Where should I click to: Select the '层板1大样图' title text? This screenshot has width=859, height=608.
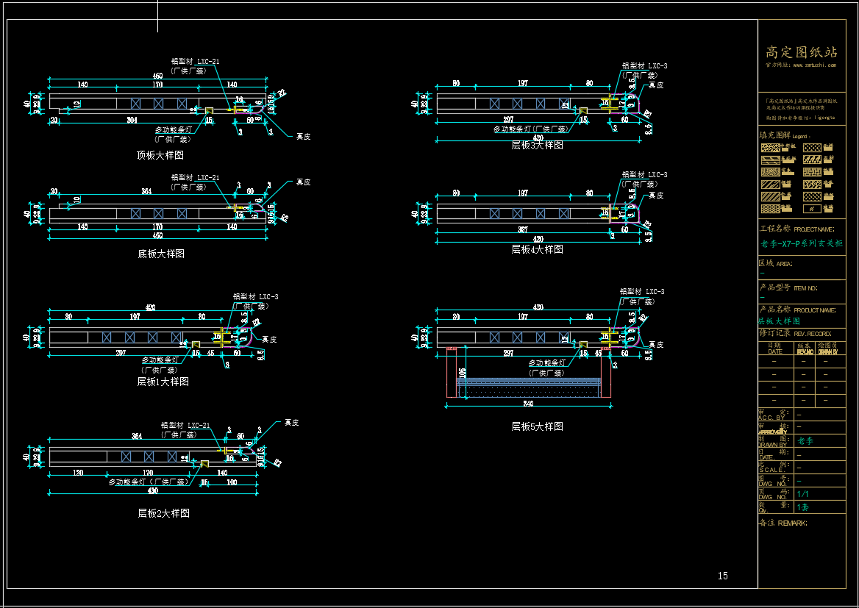tap(163, 382)
